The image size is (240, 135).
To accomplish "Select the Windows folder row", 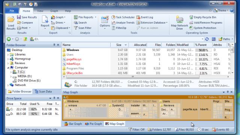I will (x=146, y=50).
